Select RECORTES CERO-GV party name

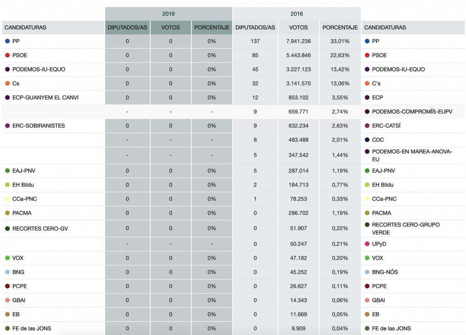click(x=40, y=229)
